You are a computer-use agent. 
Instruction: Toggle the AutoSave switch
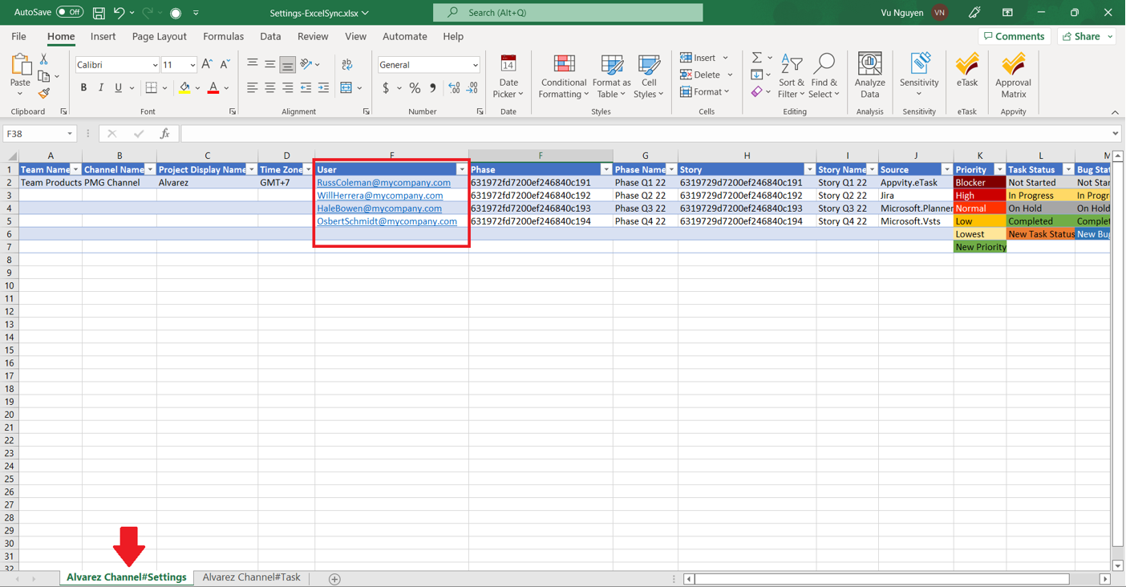[70, 13]
